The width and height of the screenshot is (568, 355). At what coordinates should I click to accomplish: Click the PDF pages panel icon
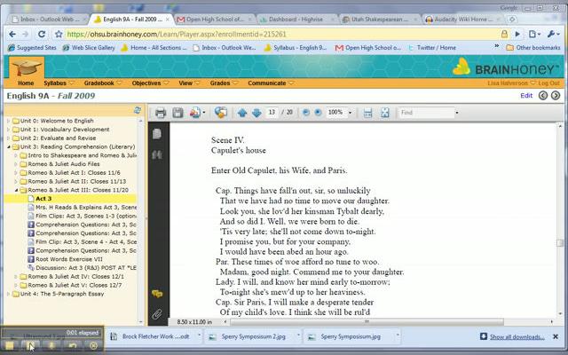[x=157, y=133]
